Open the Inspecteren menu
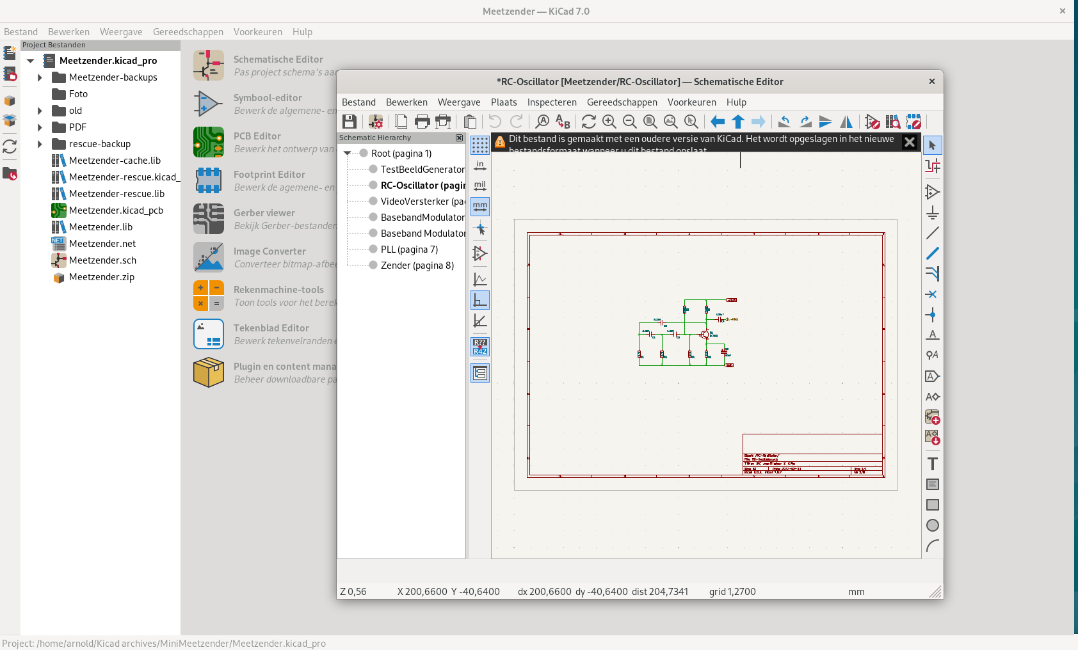Image resolution: width=1078 pixels, height=650 pixels. point(552,102)
